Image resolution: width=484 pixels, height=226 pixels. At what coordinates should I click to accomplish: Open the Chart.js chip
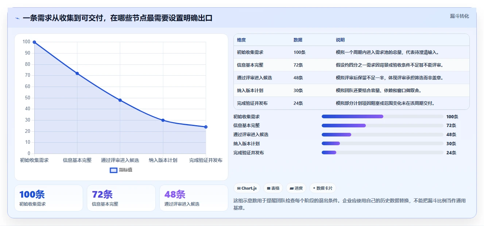point(247,188)
